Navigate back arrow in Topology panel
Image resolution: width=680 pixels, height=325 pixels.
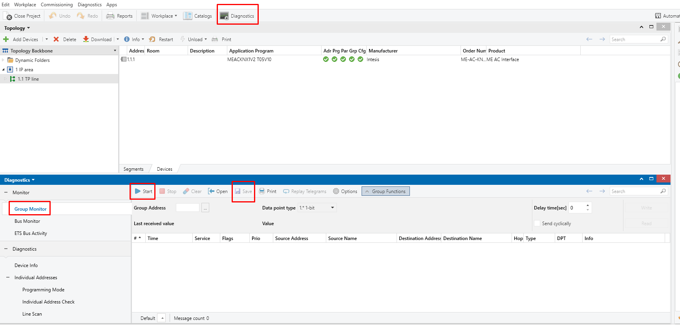[589, 40]
